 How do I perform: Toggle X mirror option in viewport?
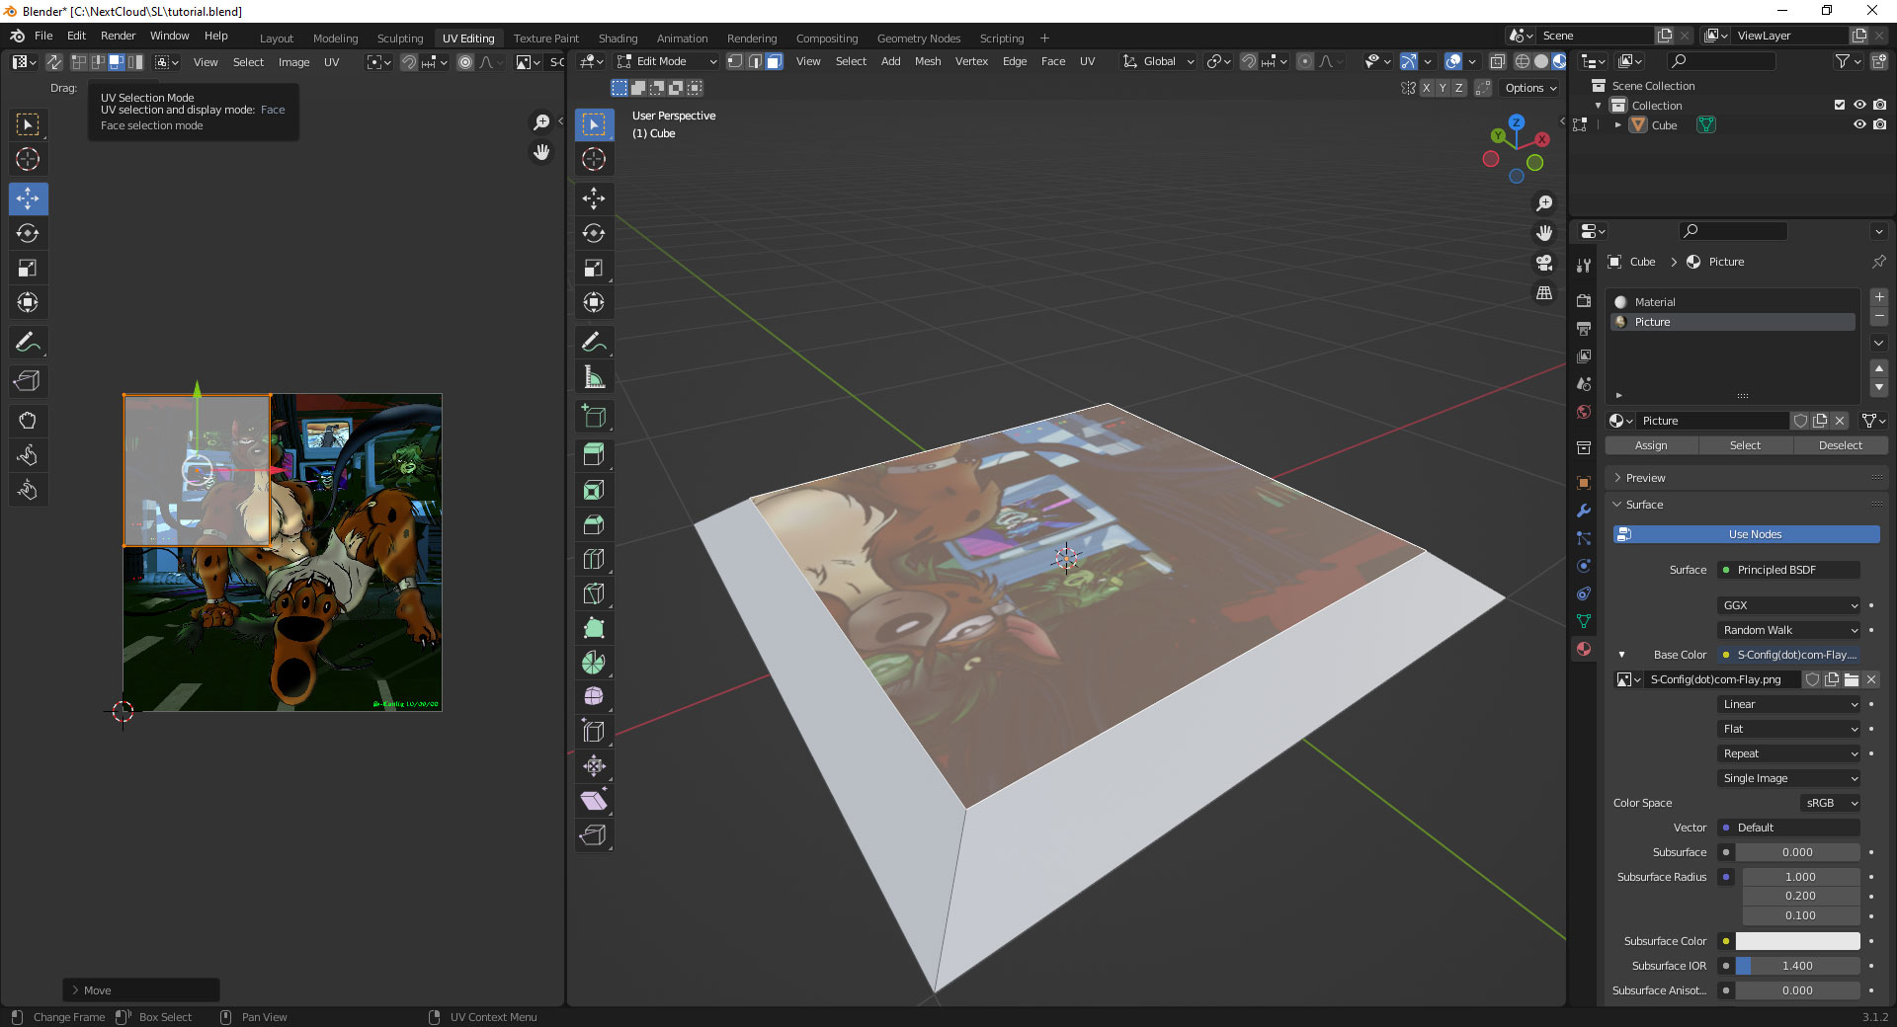coord(1426,88)
